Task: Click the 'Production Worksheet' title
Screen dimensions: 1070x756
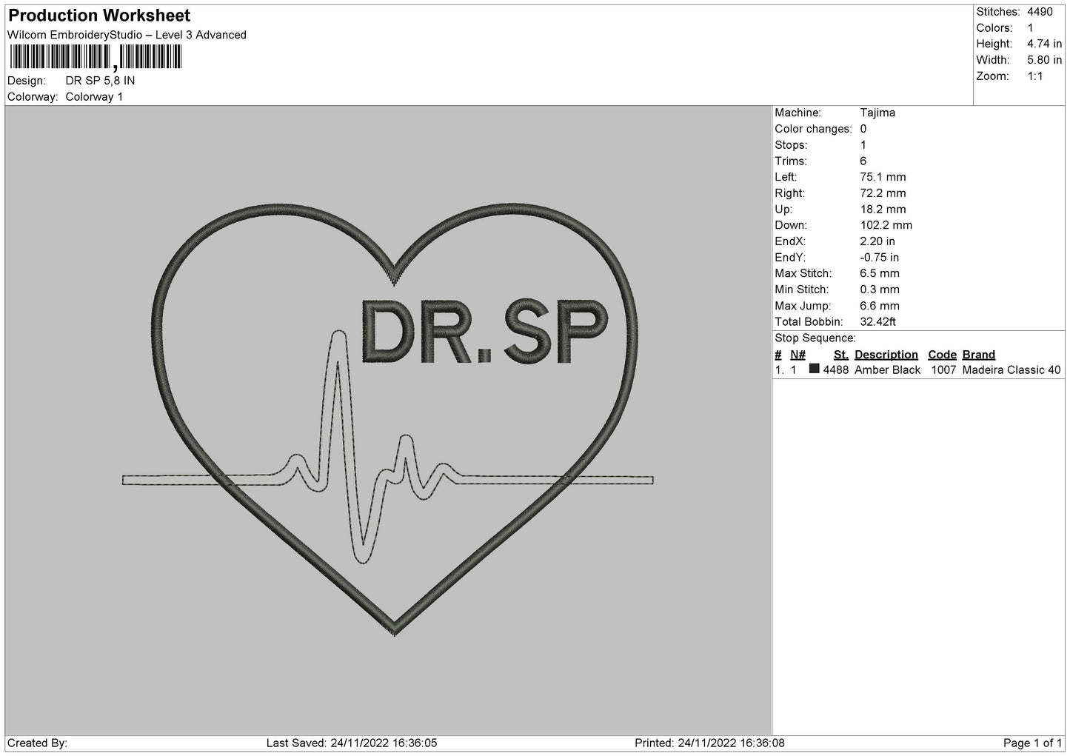Action: click(99, 16)
